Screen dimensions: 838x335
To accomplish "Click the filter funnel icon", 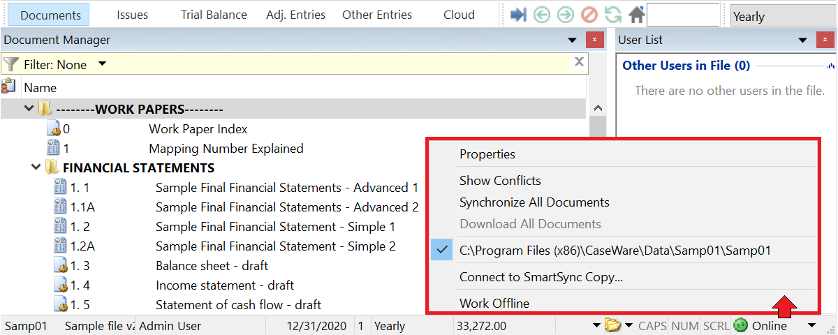I will click(x=10, y=64).
